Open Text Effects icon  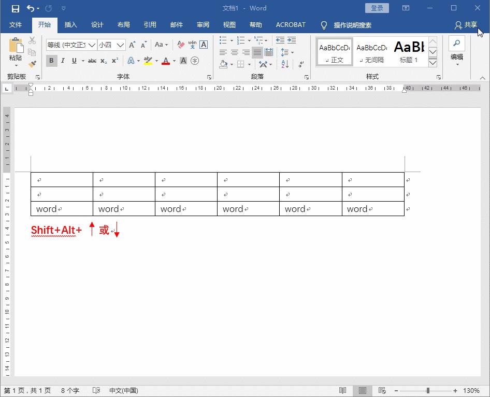[131, 61]
